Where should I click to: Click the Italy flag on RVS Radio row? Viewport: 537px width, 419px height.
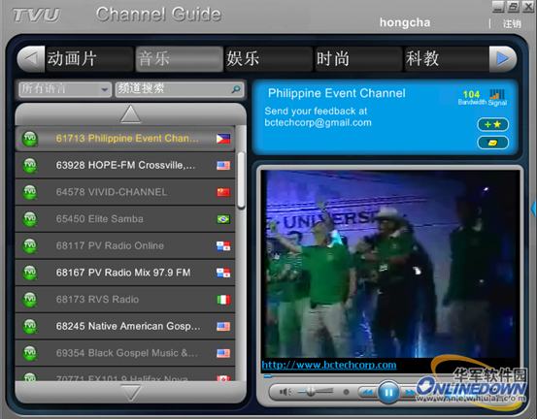[x=223, y=300]
